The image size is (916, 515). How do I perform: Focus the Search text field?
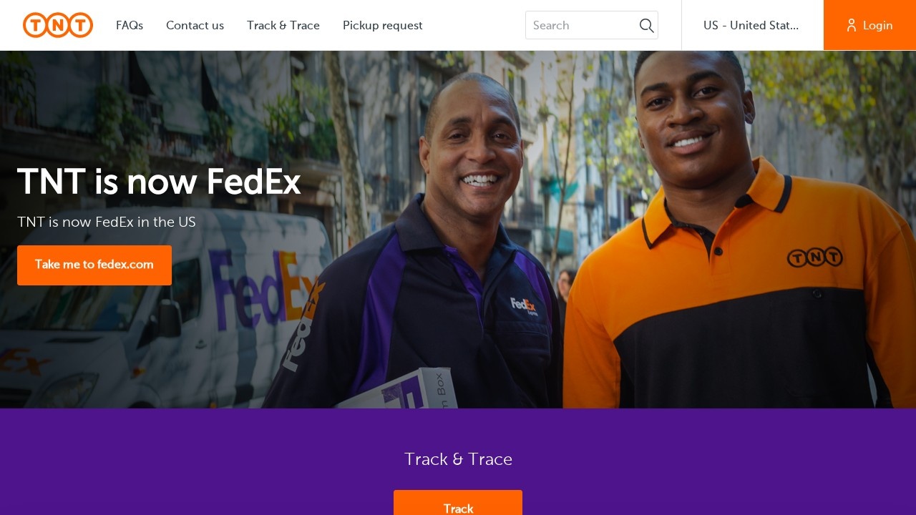(582, 25)
